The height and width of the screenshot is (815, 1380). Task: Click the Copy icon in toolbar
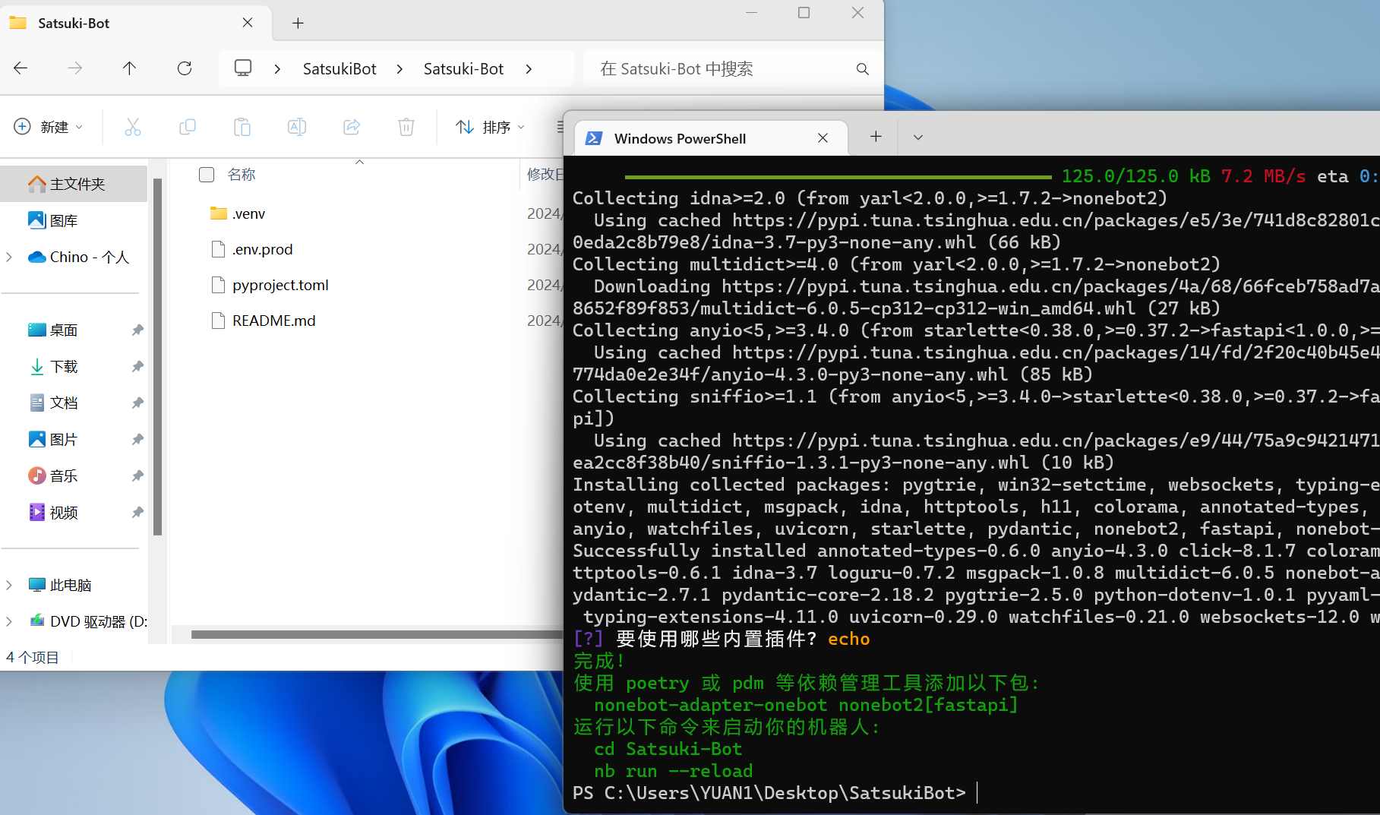click(188, 127)
